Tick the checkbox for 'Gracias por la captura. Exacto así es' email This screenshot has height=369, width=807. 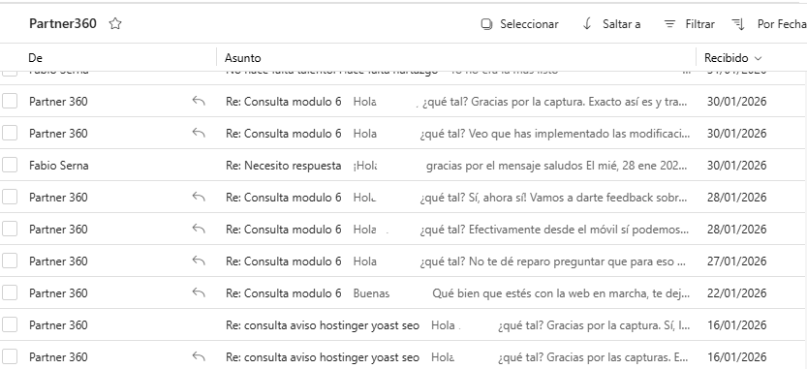point(10,102)
